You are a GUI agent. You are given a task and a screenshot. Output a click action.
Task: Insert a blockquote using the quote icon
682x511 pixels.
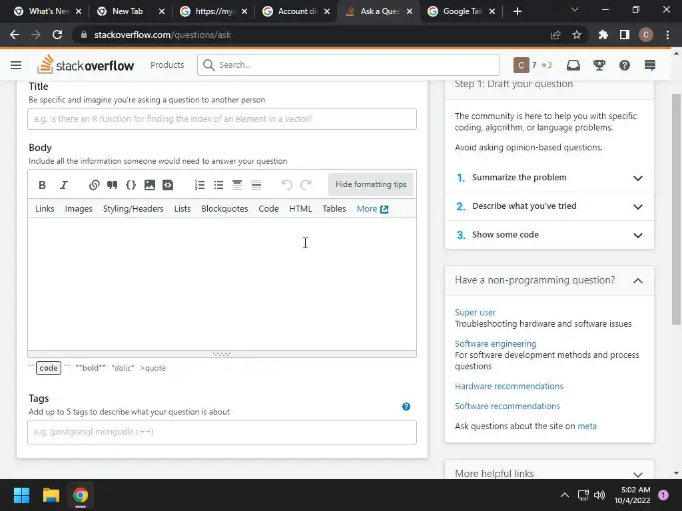[112, 185]
